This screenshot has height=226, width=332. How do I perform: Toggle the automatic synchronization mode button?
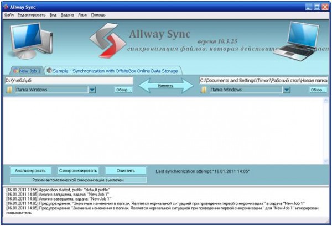click(x=78, y=180)
